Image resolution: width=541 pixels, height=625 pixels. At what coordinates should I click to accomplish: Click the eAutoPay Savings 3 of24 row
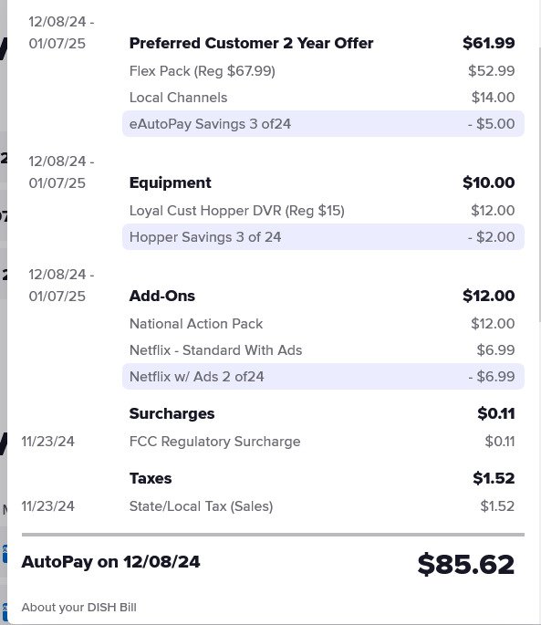(323, 124)
